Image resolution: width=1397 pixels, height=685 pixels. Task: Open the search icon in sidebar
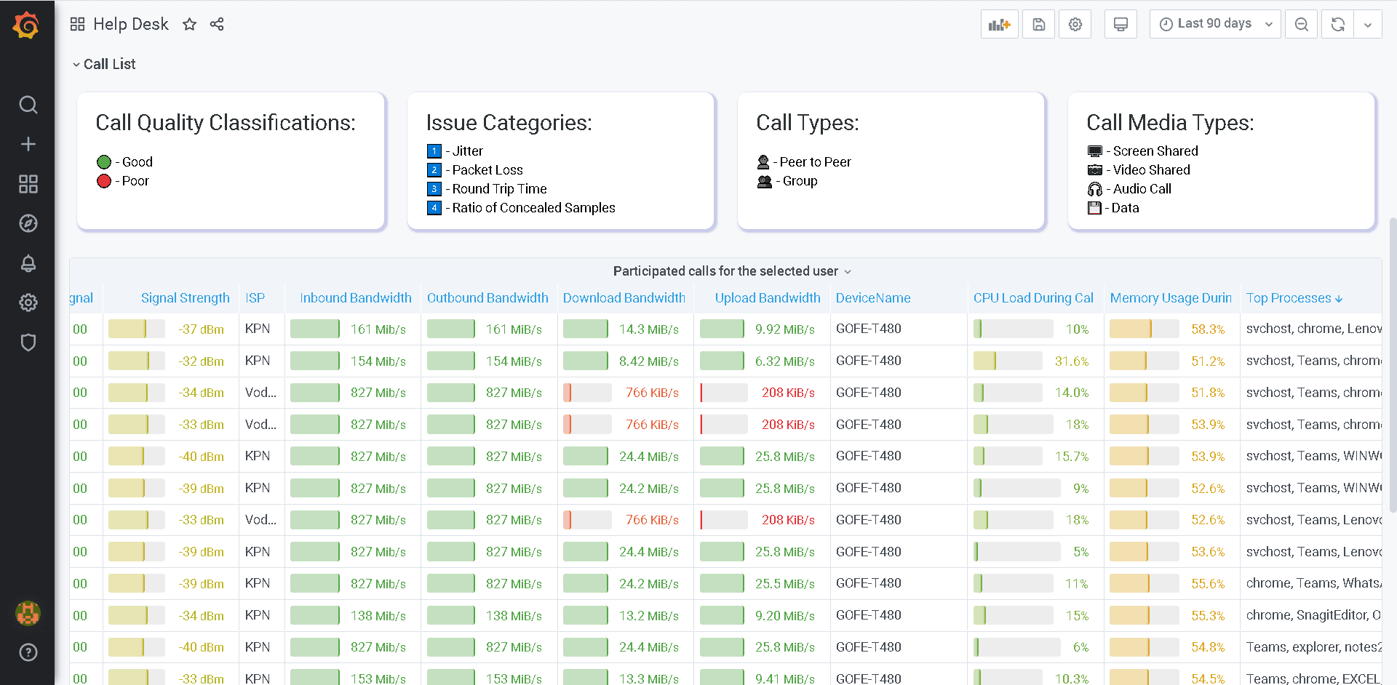tap(28, 105)
